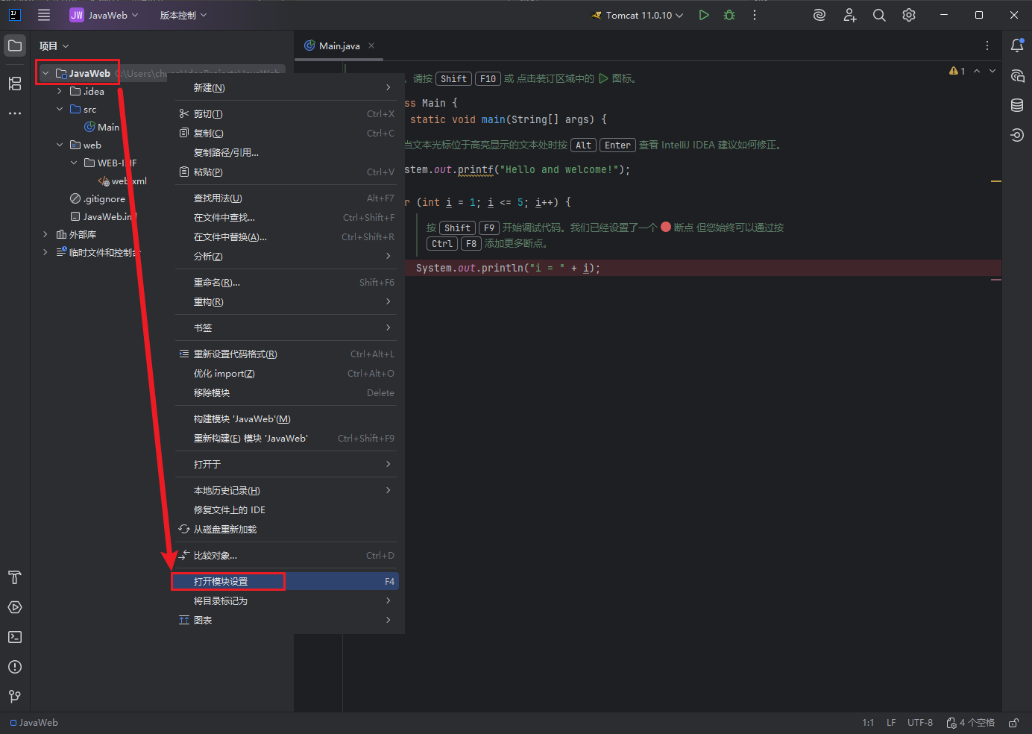Click the Run button for Tomcat
1032x734 pixels.
(703, 15)
